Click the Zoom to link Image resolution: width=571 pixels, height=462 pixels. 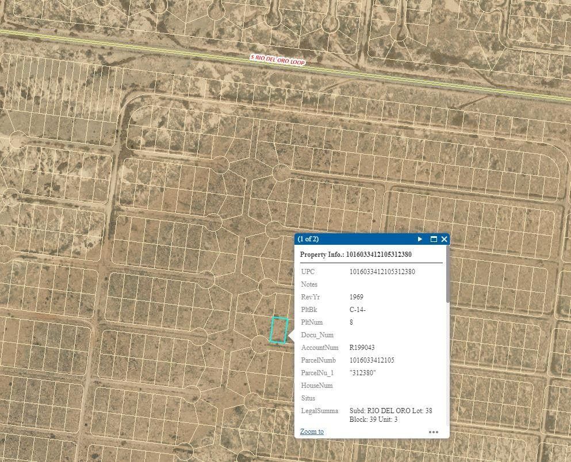[312, 432]
